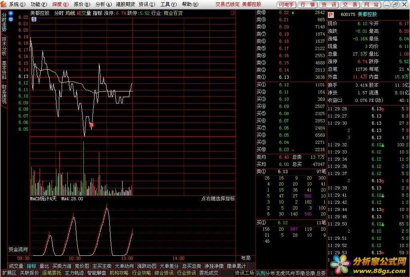This screenshot has width=410, height=277.
Task: Open the 资讯(I) menu
Action: (147, 4)
